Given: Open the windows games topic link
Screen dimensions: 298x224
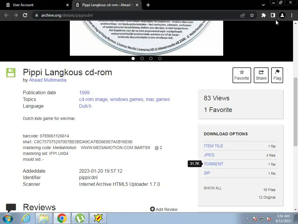Looking at the screenshot, I should (x=127, y=99).
